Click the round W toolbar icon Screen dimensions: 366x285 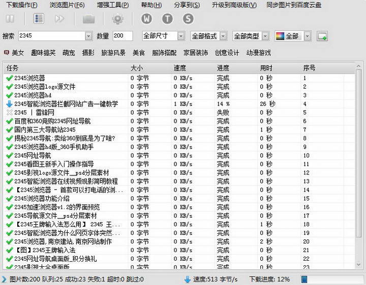click(147, 19)
